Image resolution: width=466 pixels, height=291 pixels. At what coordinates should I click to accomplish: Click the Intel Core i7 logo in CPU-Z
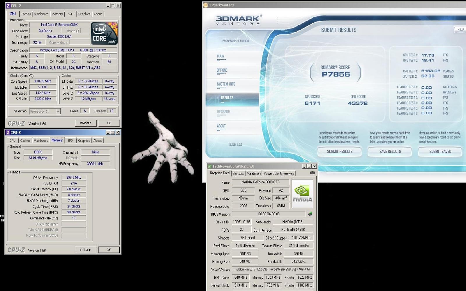tap(104, 33)
